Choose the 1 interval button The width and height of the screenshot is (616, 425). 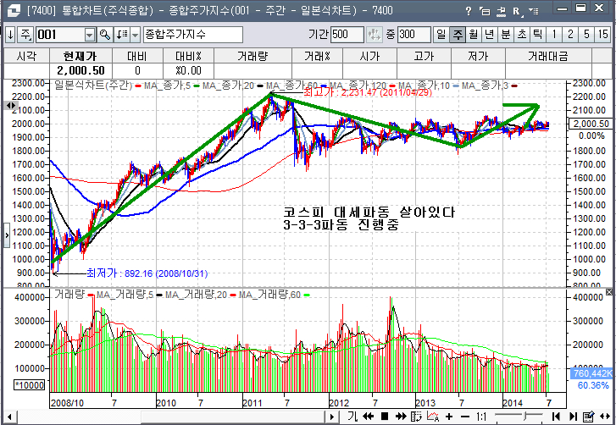(554, 35)
